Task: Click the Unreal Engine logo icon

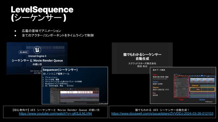Action: tap(37, 50)
